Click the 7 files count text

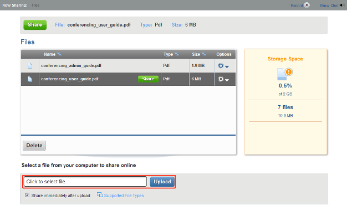(285, 107)
